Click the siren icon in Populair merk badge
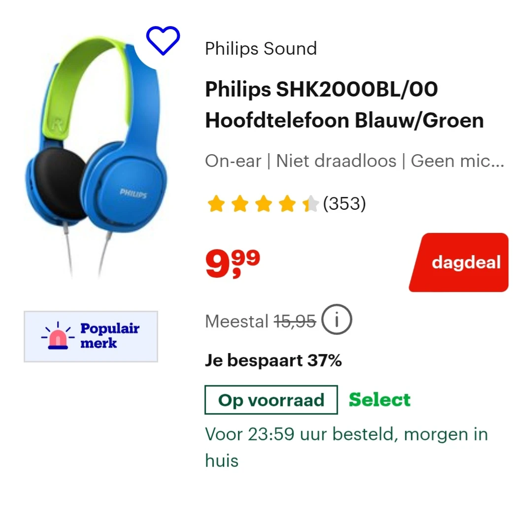 click(58, 336)
